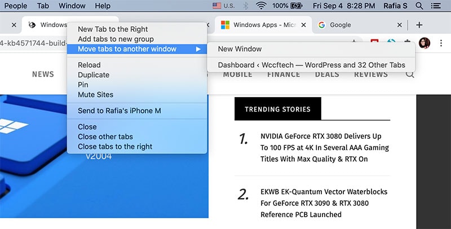Select Mute Sites in context menu
Viewport: 451px width, 229px height.
click(95, 95)
